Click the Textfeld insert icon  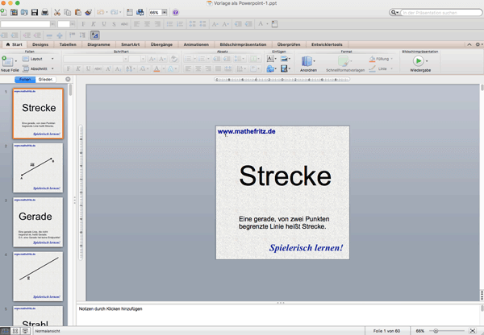pos(270,59)
